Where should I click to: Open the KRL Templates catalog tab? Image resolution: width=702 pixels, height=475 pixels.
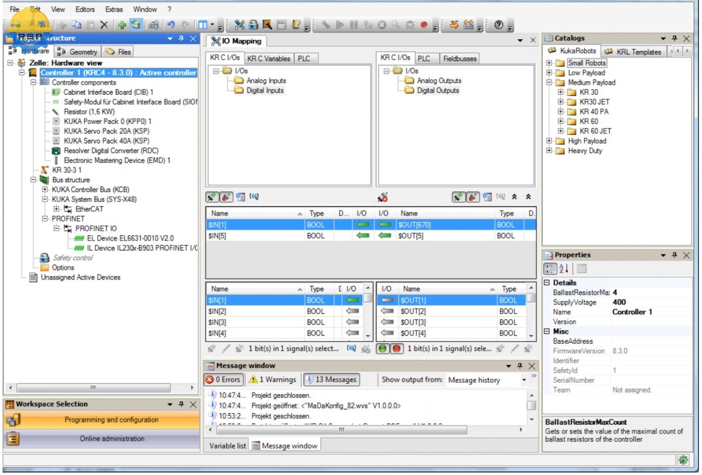click(633, 52)
